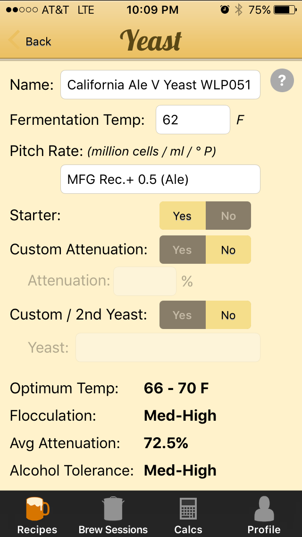
Task: Switch to Brew Sessions tab label
Action: pos(113,529)
